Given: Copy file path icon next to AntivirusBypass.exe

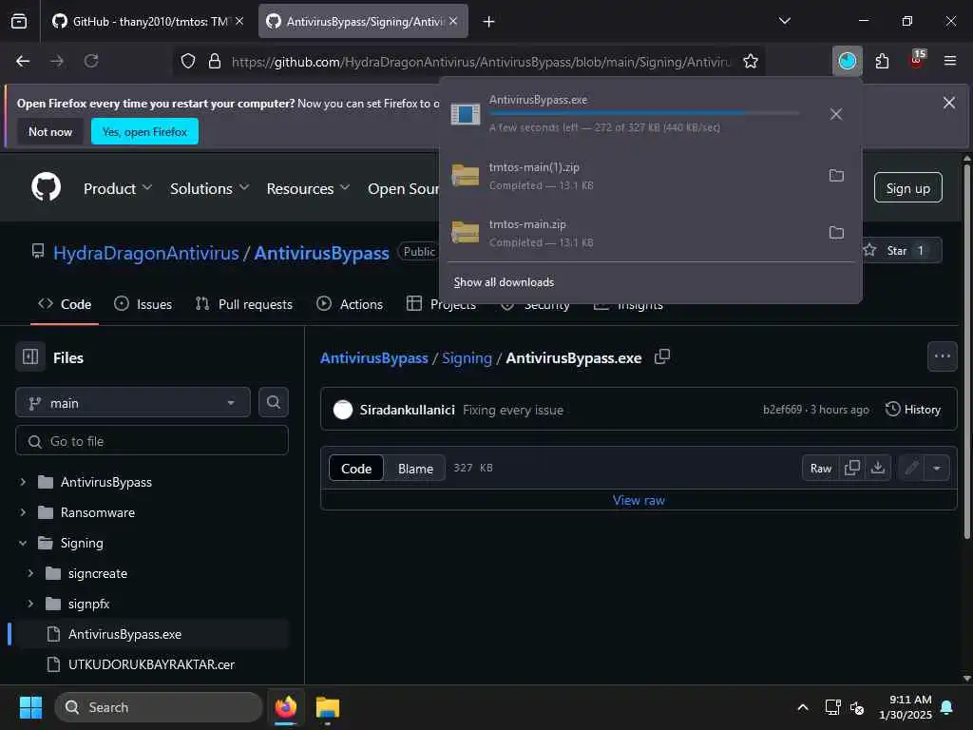Looking at the screenshot, I should (662, 357).
